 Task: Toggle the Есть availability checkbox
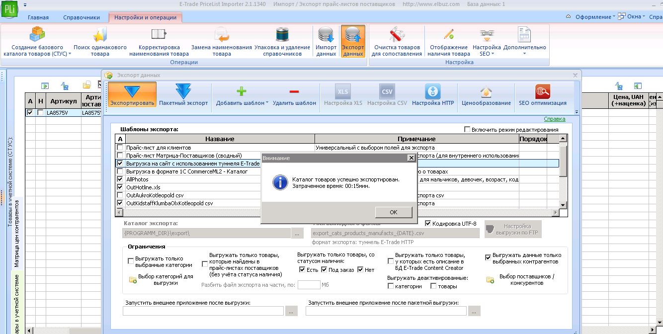[302, 270]
